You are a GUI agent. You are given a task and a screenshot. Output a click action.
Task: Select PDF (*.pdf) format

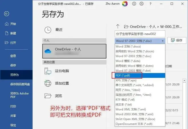coord(140,75)
